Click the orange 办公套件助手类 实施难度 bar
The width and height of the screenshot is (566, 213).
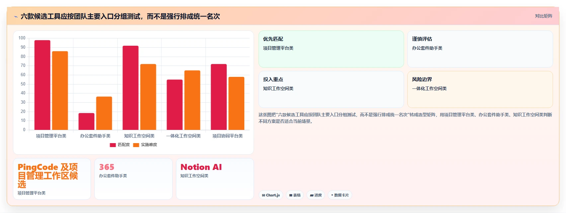[x=104, y=113]
